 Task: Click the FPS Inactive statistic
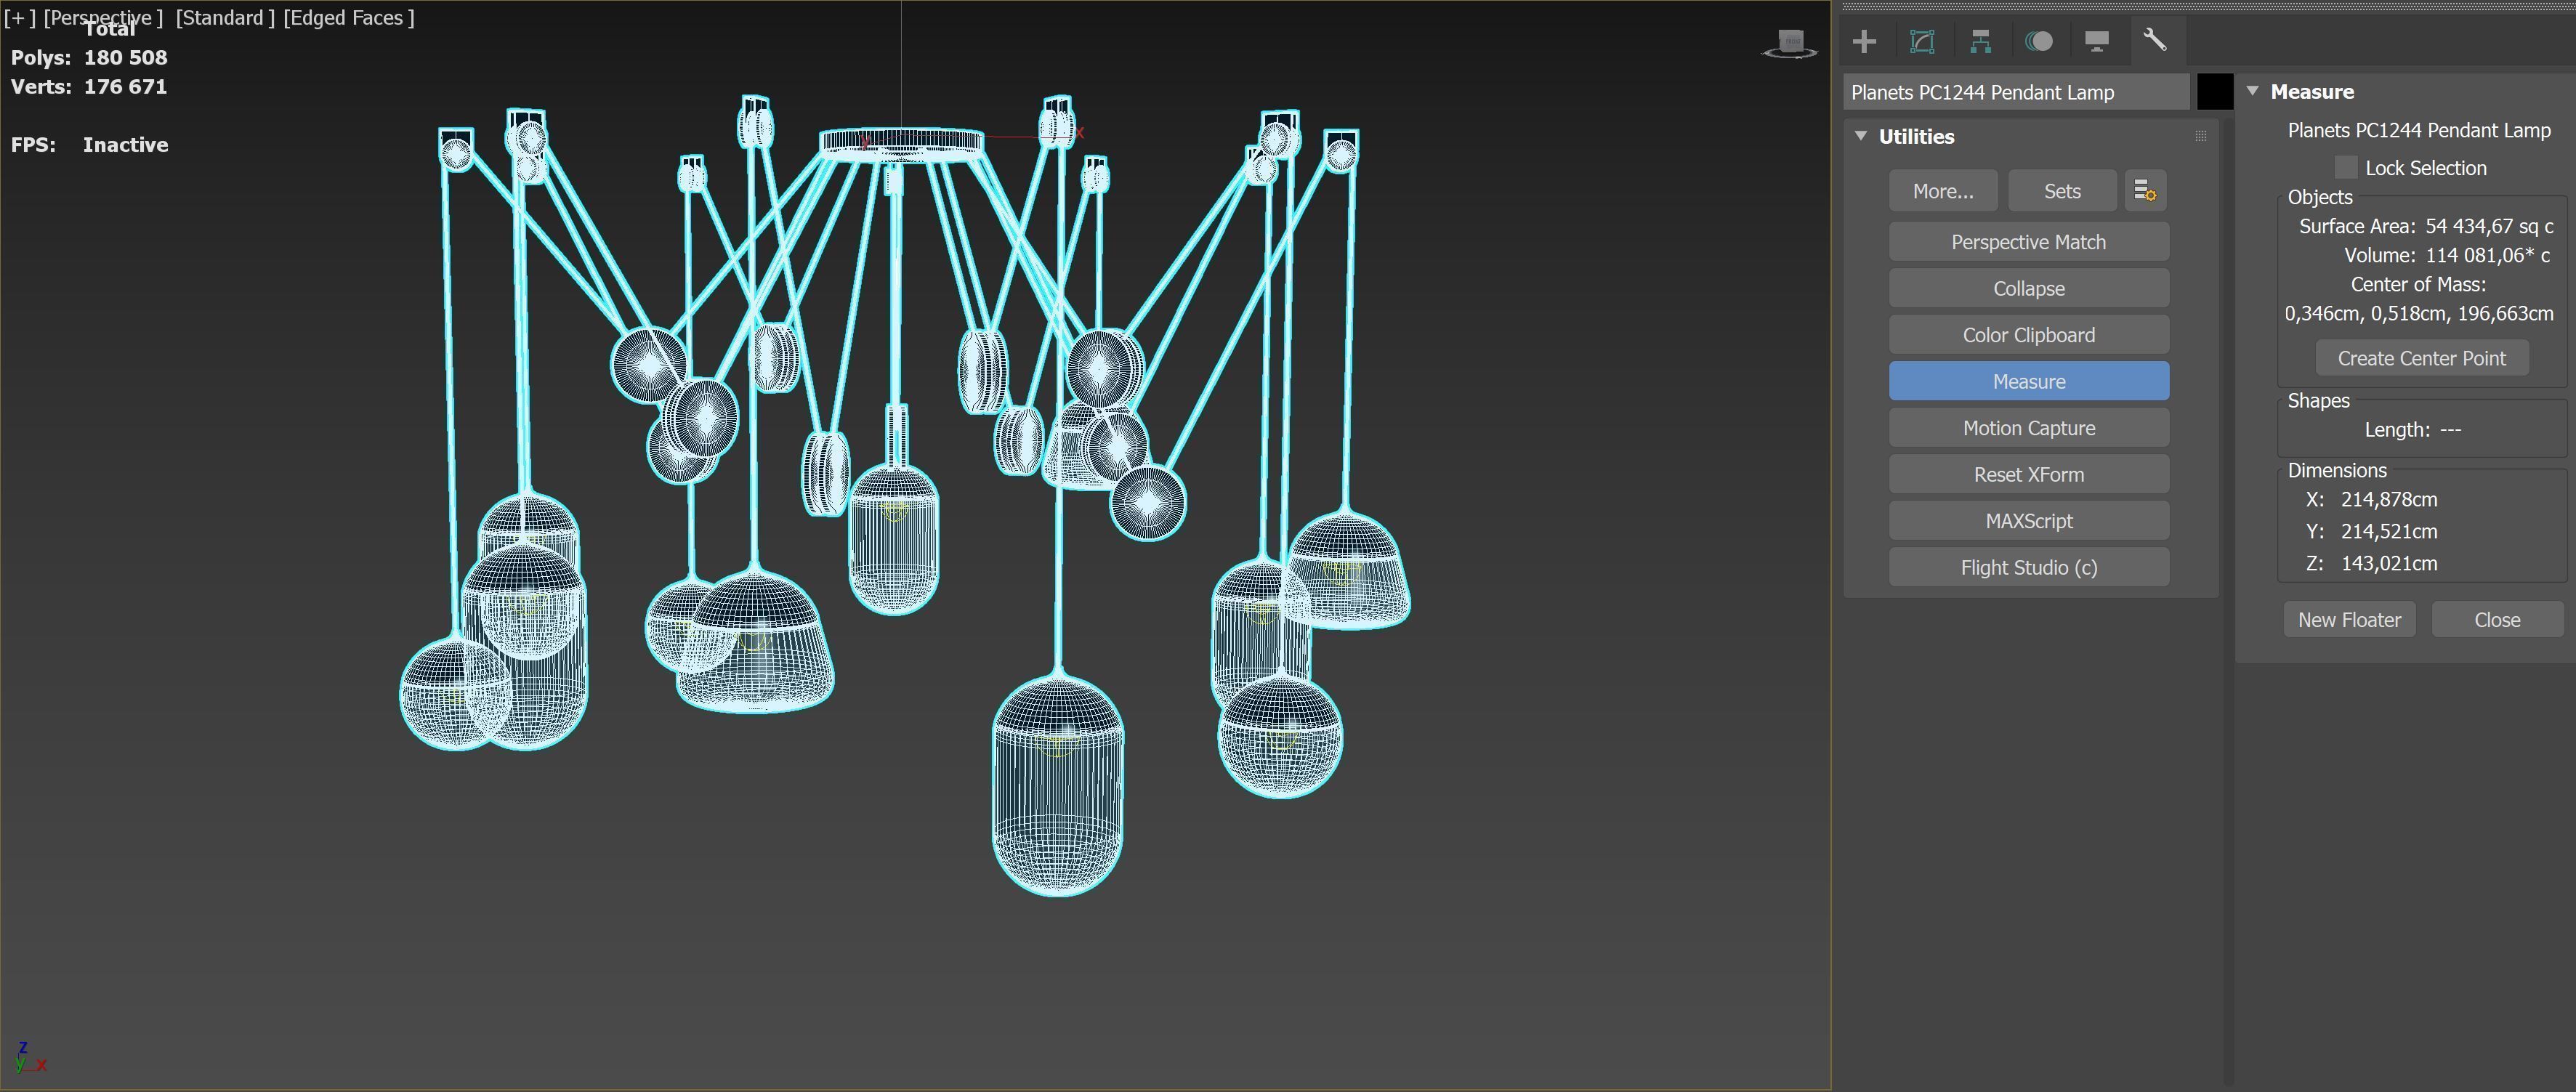coord(89,144)
